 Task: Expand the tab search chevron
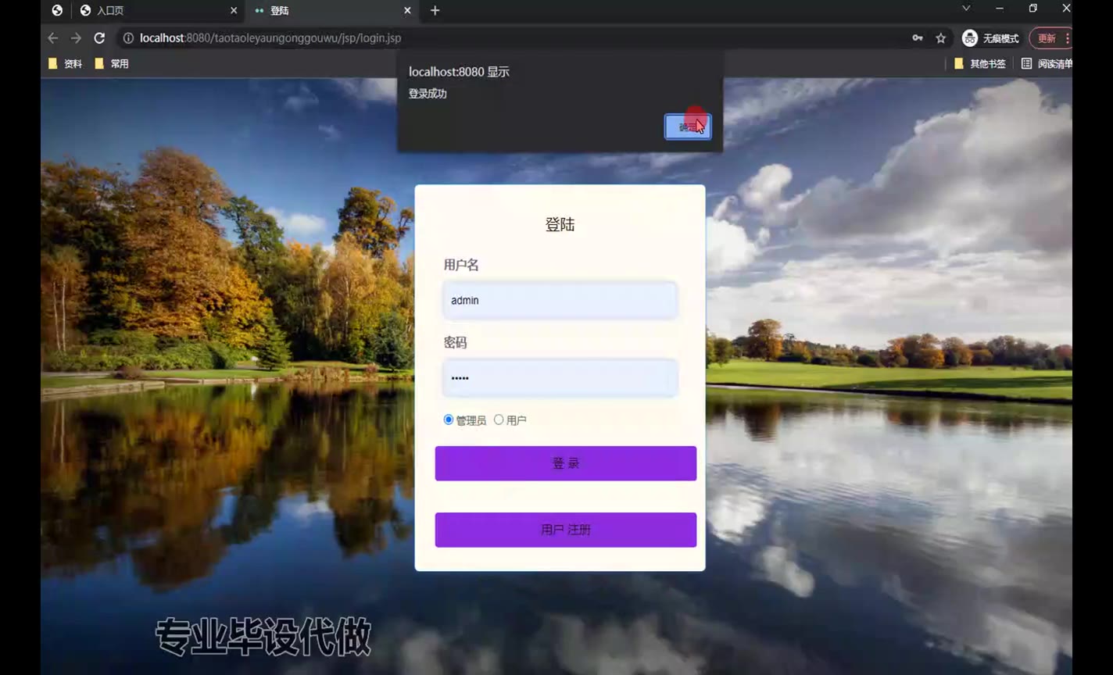click(966, 9)
